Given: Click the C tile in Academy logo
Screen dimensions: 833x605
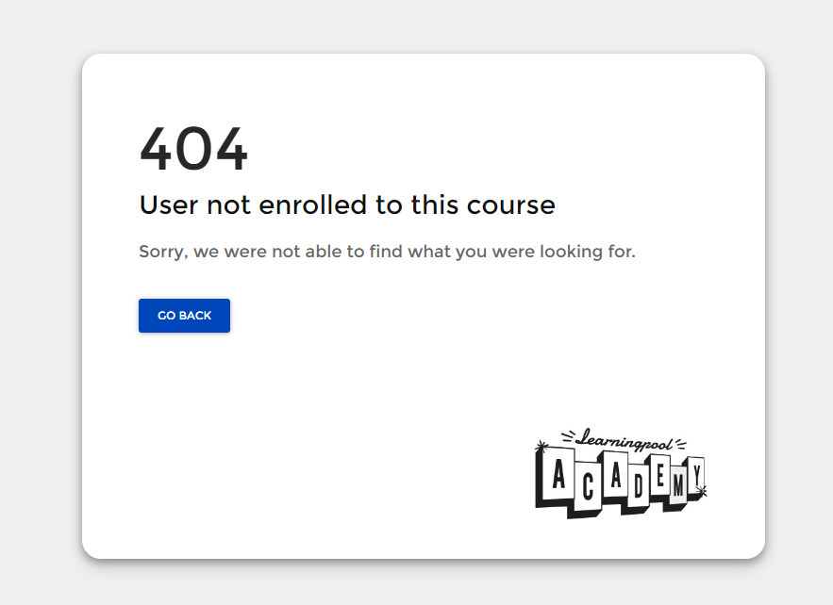Looking at the screenshot, I should click(x=588, y=486).
